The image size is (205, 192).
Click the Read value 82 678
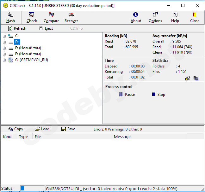point(131,41)
